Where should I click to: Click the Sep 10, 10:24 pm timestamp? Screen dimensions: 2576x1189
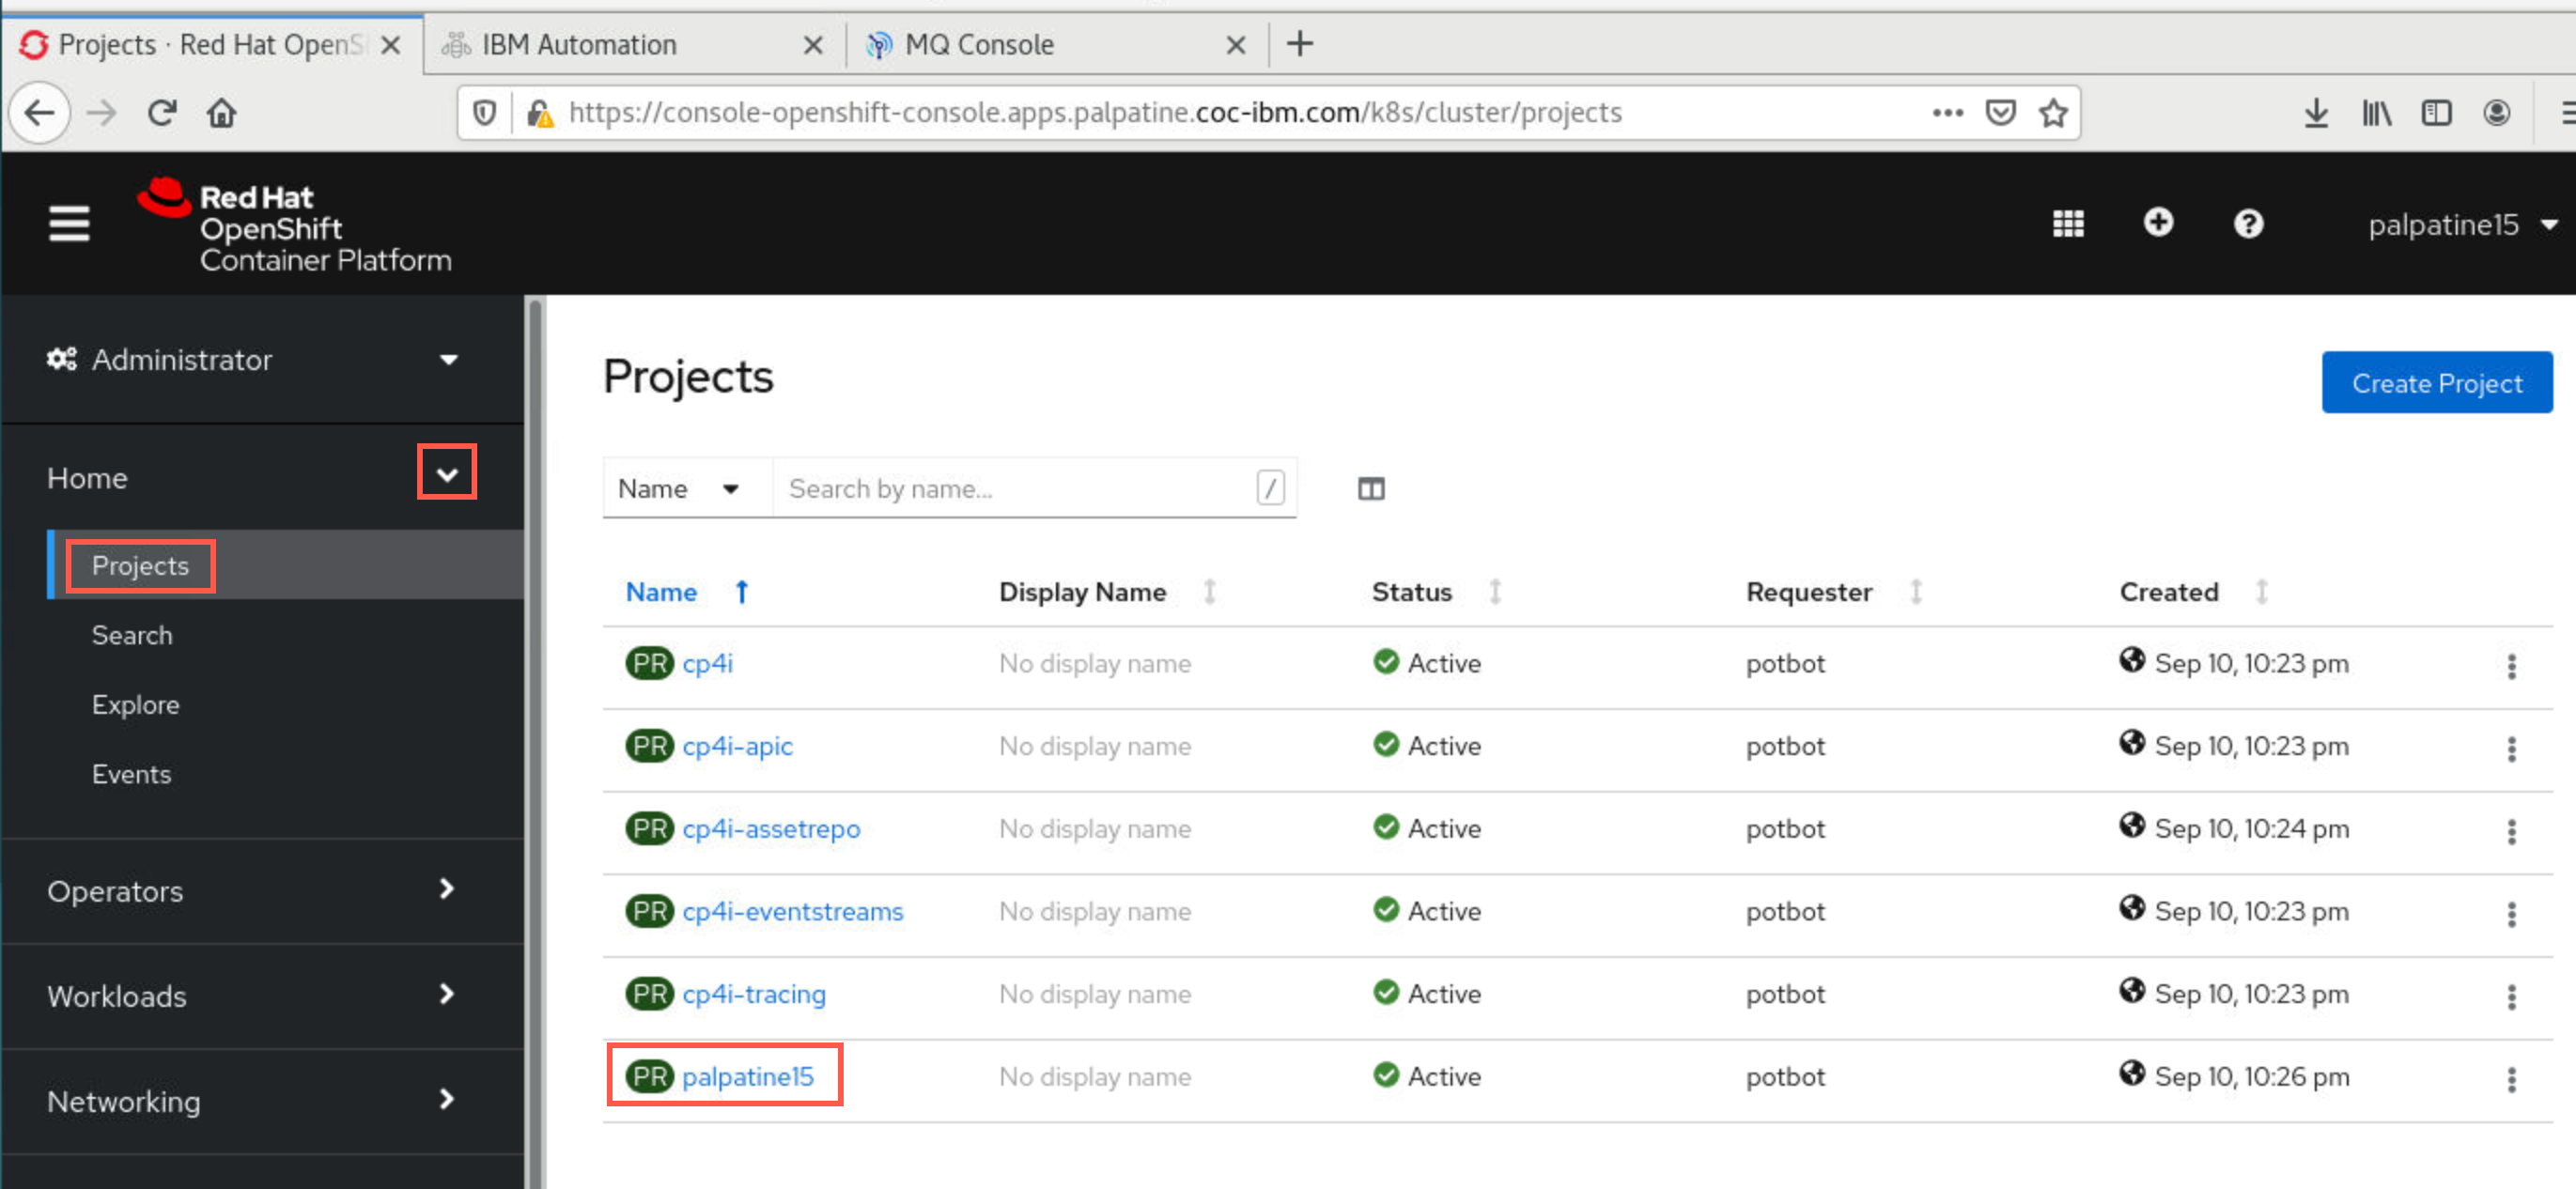2251,830
